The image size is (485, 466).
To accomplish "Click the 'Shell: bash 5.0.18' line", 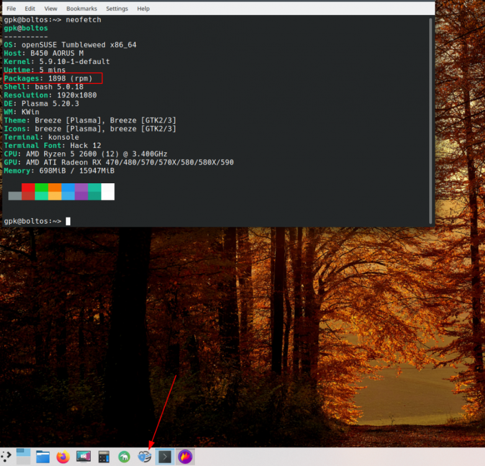I will click(43, 86).
